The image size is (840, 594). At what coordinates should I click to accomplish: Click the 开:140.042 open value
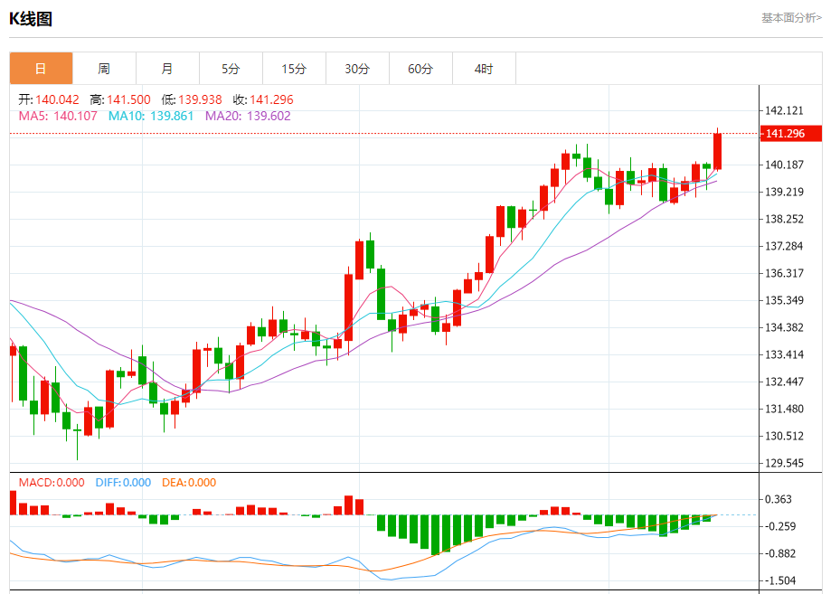[x=49, y=99]
